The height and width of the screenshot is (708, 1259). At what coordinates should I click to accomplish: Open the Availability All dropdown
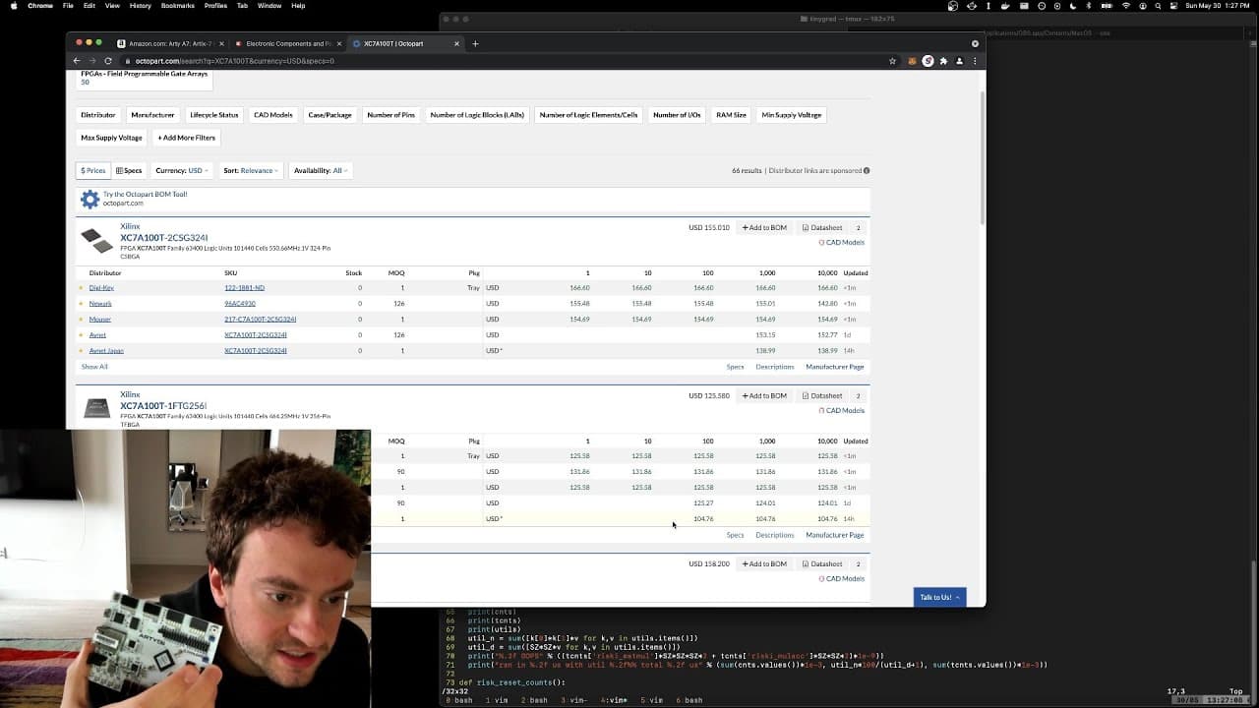(320, 170)
